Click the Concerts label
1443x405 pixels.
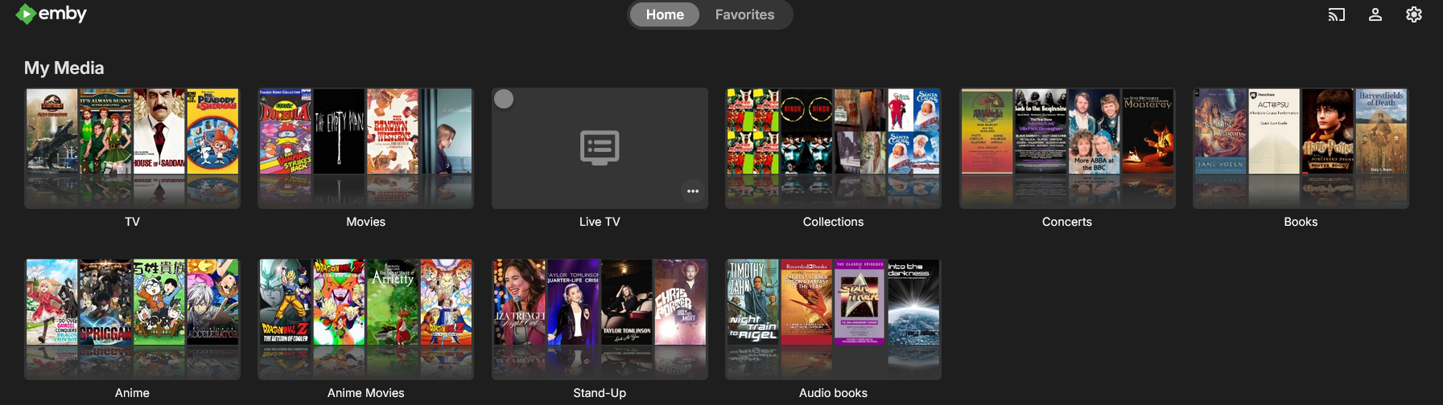point(1067,222)
